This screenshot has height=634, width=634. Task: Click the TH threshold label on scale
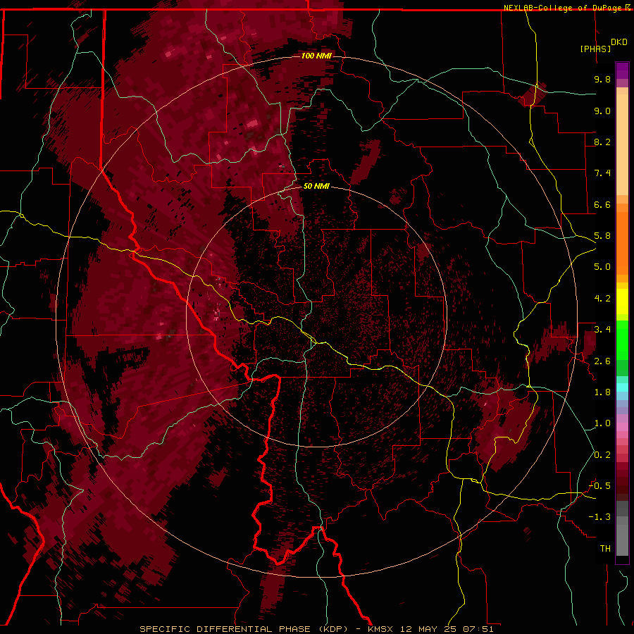pyautogui.click(x=605, y=549)
